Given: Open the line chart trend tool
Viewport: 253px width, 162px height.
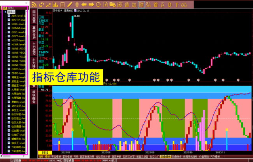Looking at the screenshot, I should click(x=48, y=5).
